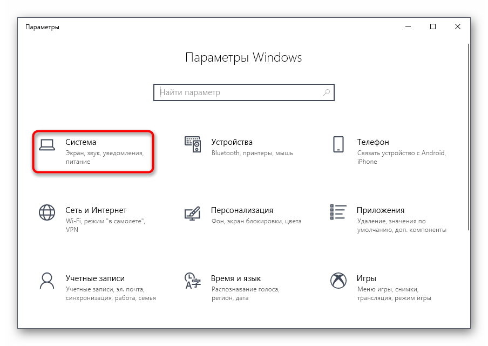
Task: Maximize the Параметры window
Action: 433,27
